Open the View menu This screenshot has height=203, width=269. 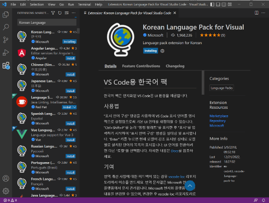(52, 4)
